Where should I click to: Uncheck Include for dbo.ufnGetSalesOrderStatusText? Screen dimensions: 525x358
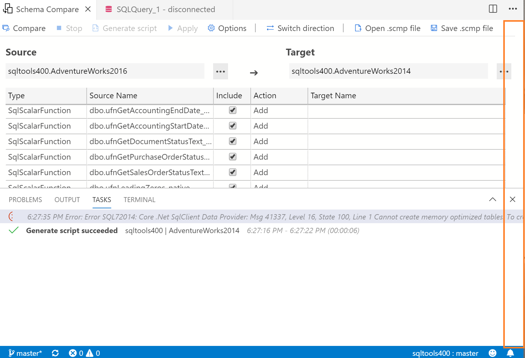coord(232,172)
